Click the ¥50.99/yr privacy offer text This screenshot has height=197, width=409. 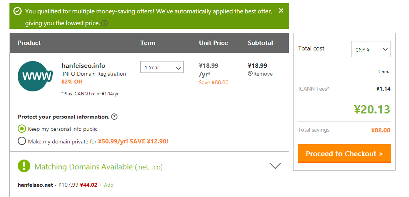coord(113,141)
